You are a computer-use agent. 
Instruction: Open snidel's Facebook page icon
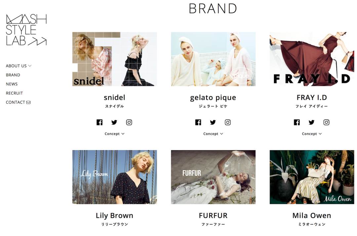[99, 122]
